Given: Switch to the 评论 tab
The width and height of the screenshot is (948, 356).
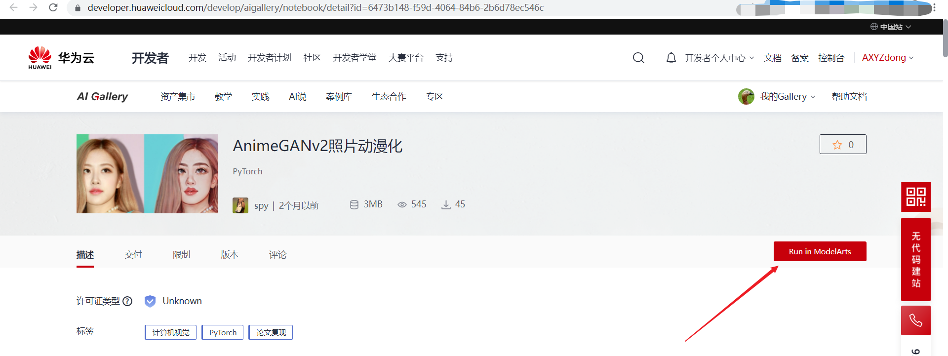Looking at the screenshot, I should pos(277,255).
